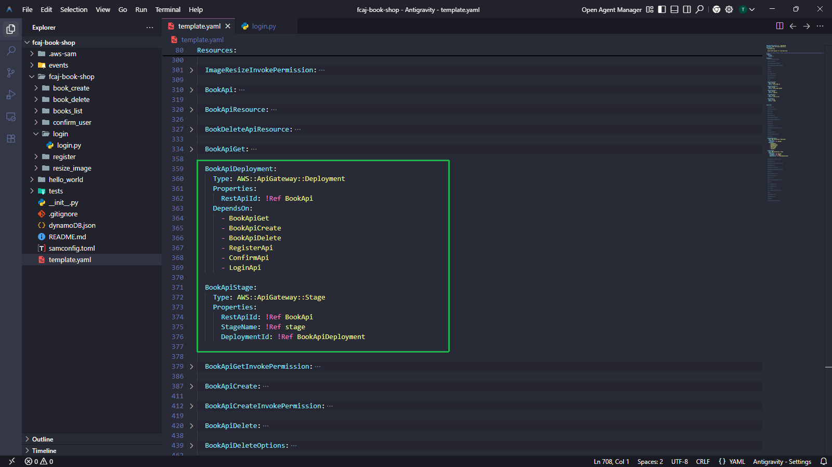The height and width of the screenshot is (467, 832).
Task: Expand the book_delete folder
Action: [92, 100]
